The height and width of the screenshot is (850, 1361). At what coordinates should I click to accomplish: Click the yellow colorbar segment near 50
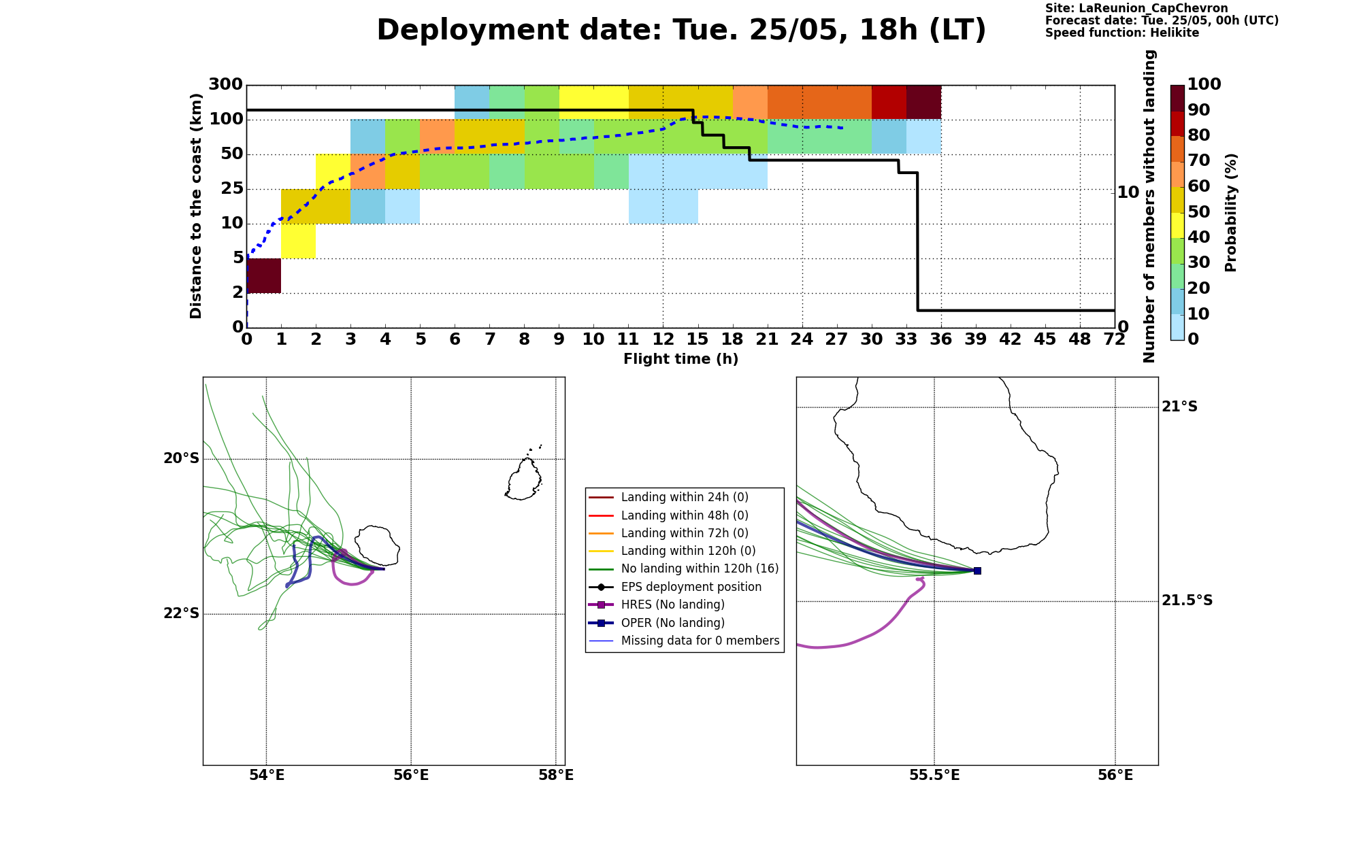tap(1177, 225)
